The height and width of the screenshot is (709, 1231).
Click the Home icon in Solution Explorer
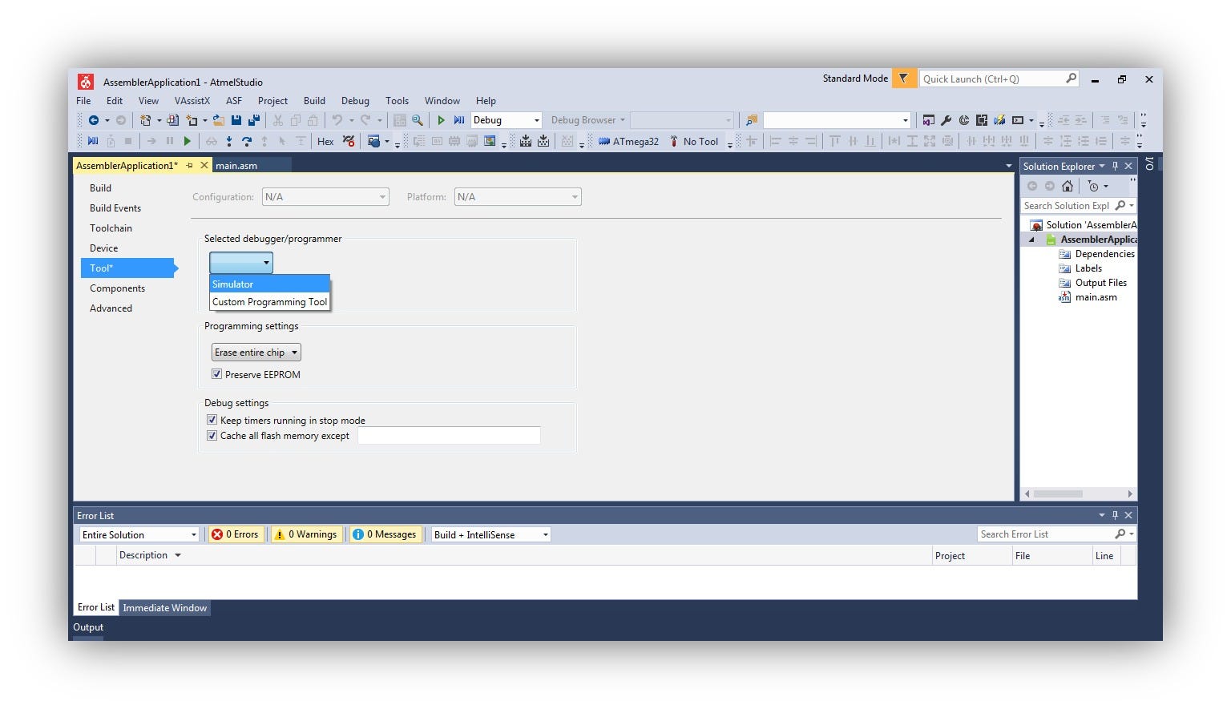[1067, 186]
